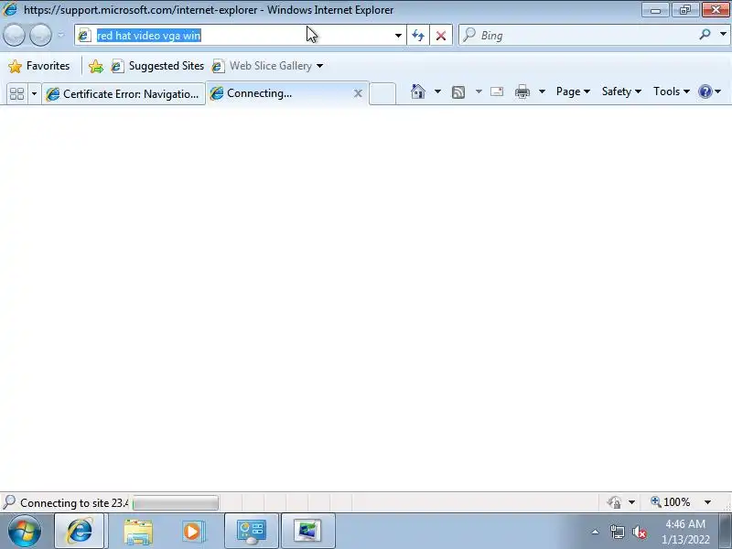The width and height of the screenshot is (732, 549).
Task: Restore down the Internet Explorer window
Action: click(685, 10)
